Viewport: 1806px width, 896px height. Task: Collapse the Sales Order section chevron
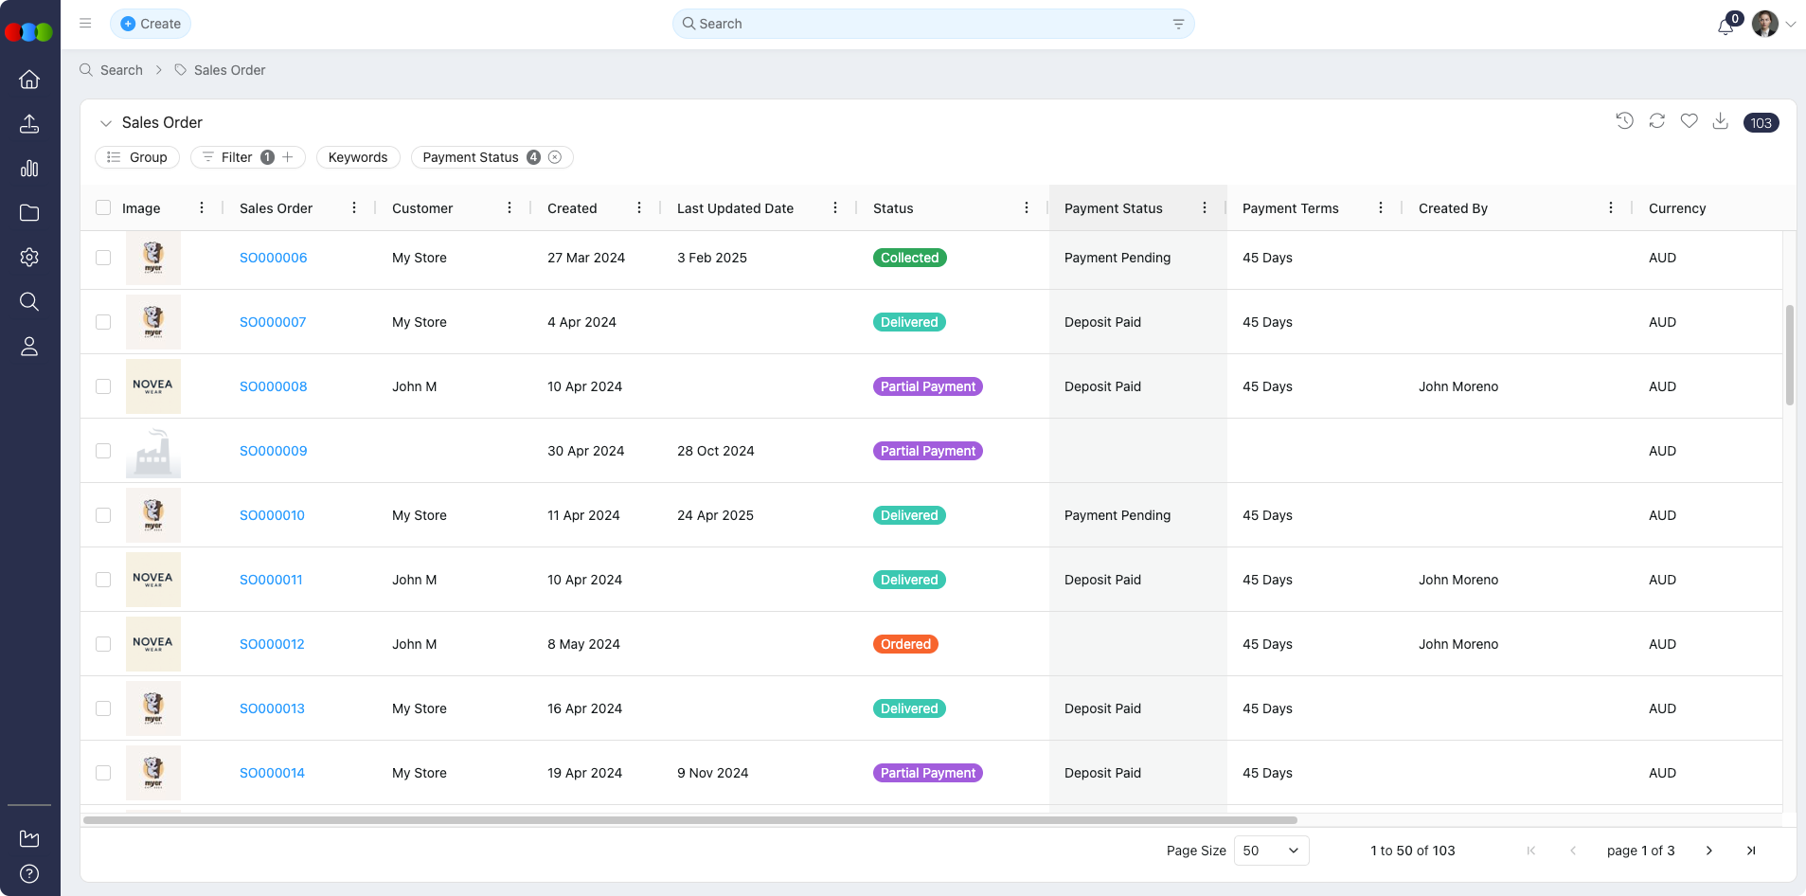tap(106, 123)
